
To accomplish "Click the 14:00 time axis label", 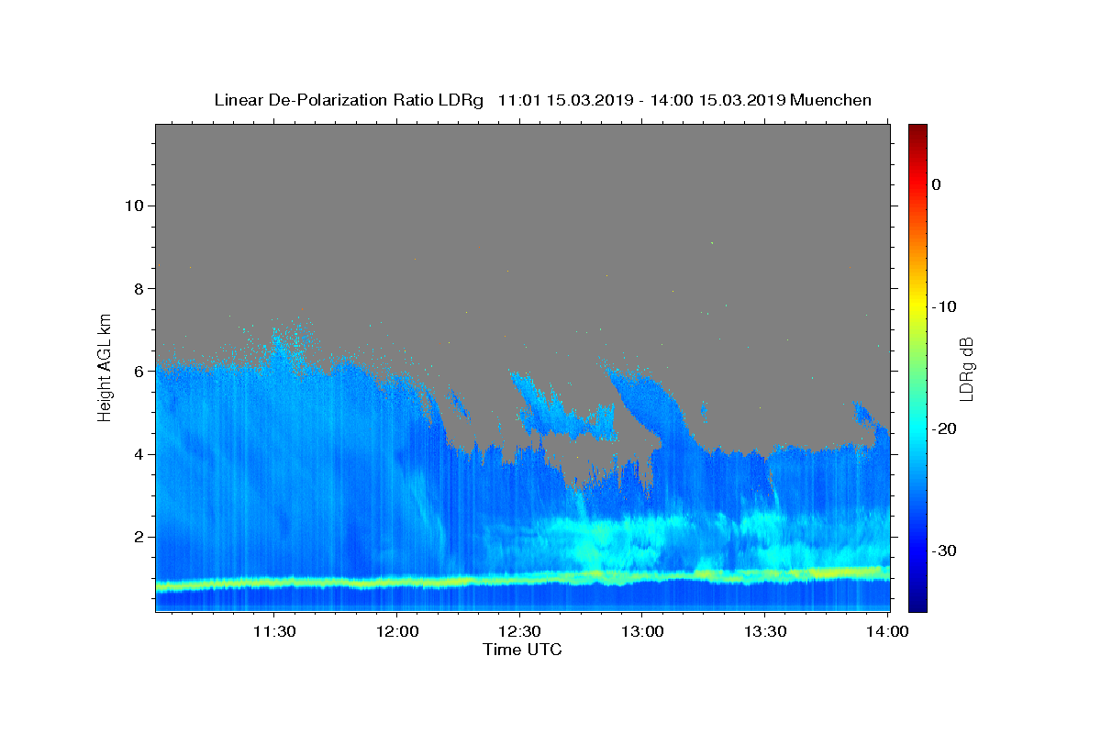I will (888, 631).
